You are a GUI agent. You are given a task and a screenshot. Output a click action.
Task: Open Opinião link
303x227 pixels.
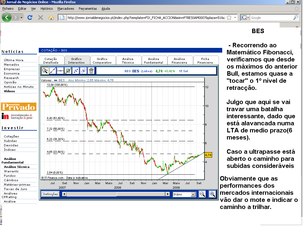[x=10, y=82]
